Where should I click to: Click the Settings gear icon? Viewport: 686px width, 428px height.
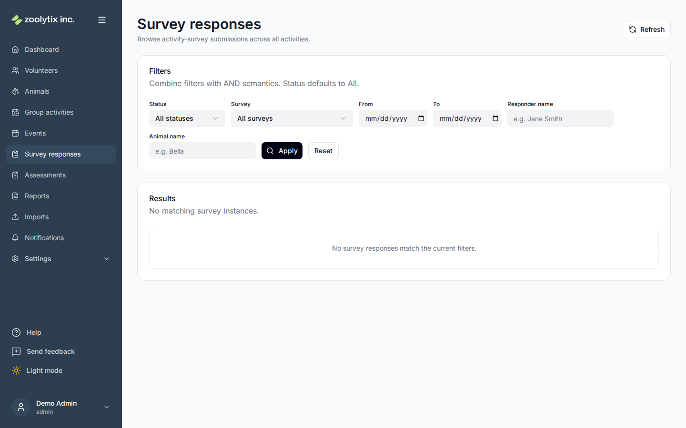[x=15, y=259]
